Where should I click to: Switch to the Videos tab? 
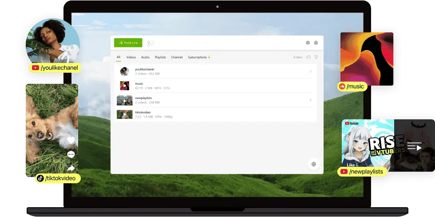tap(131, 57)
